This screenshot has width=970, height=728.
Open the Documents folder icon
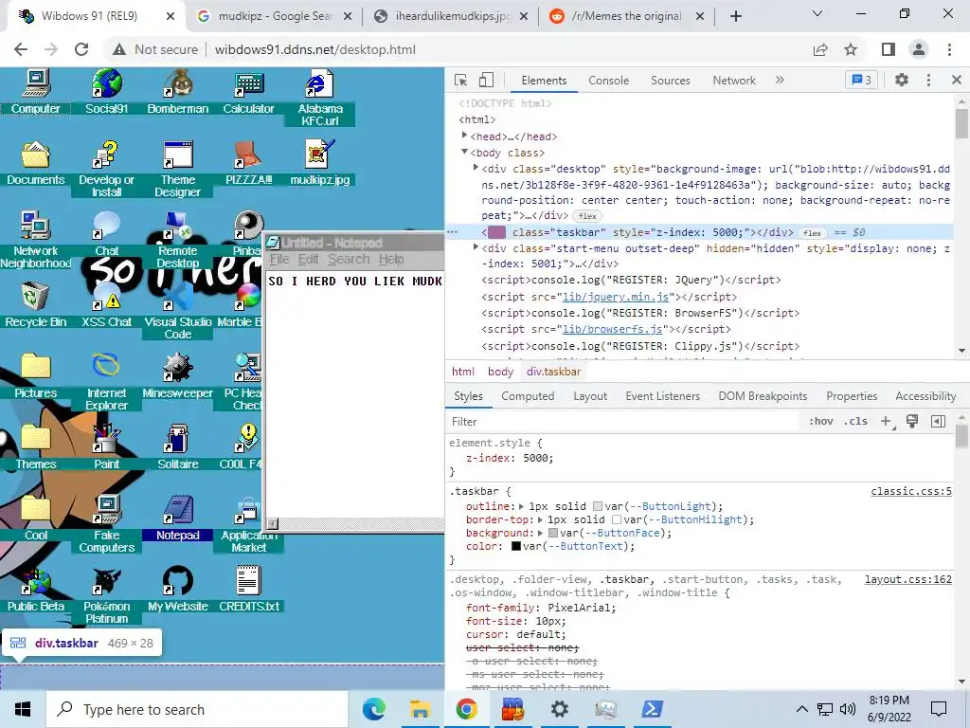tap(35, 163)
